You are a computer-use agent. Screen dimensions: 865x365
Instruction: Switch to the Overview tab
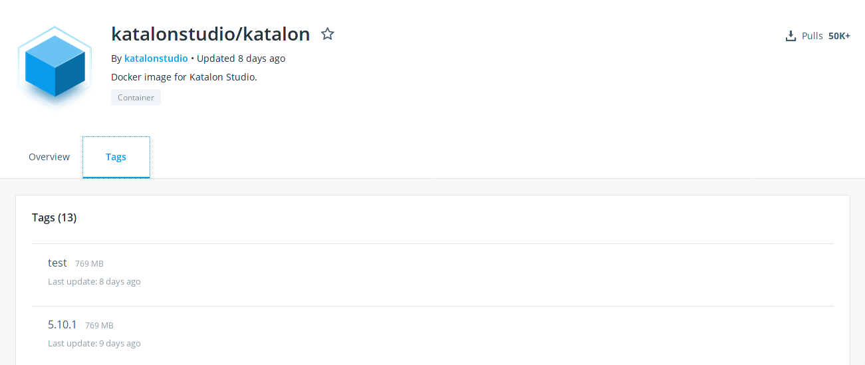(x=49, y=157)
